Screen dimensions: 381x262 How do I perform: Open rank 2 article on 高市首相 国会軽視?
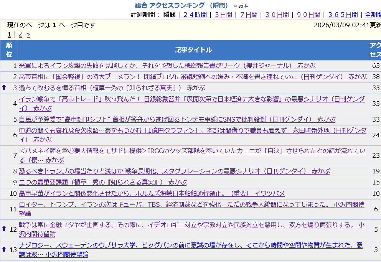[193, 77]
